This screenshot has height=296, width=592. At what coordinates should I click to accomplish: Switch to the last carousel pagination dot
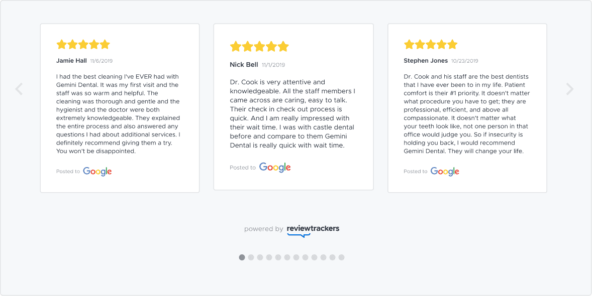tap(342, 257)
